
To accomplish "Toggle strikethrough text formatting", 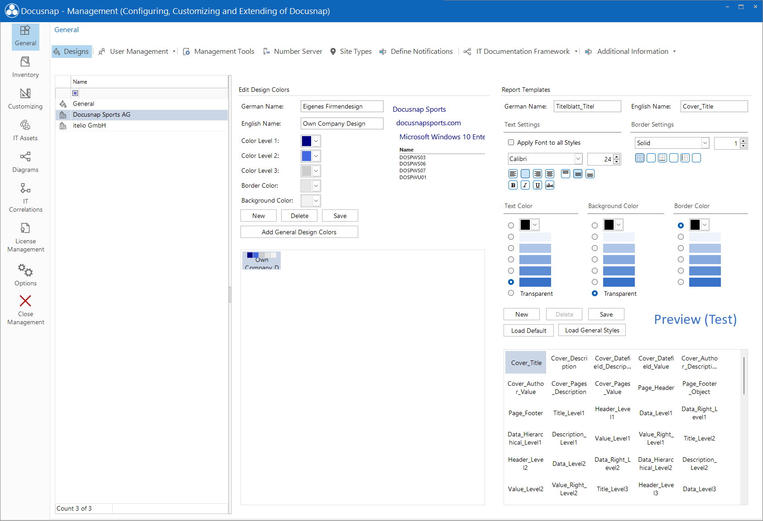I will (x=550, y=185).
